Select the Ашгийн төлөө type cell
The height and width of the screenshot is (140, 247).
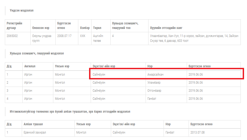pyautogui.click(x=98, y=38)
